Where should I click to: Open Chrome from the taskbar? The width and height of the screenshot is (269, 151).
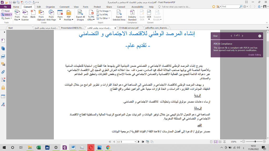click(108, 147)
